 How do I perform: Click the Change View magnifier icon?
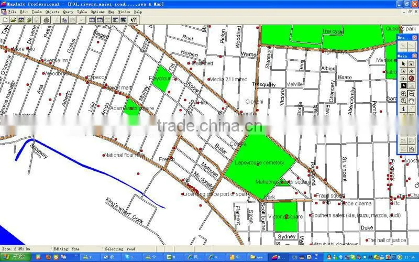pos(403,101)
